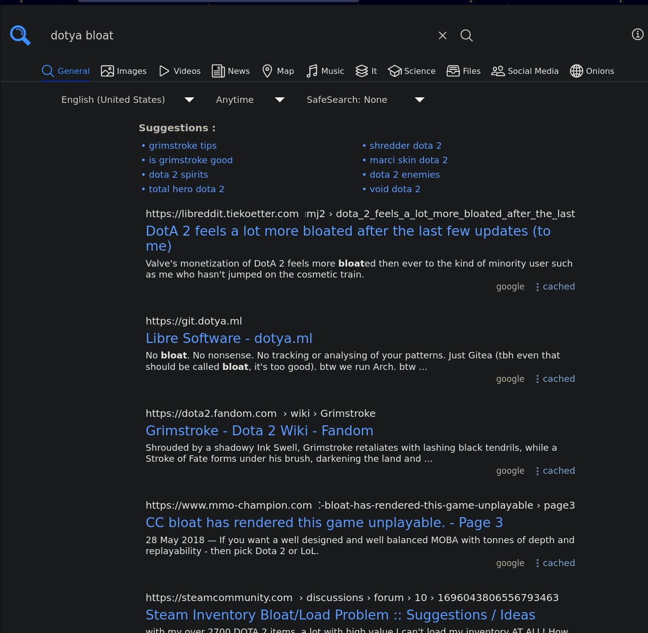Screen dimensions: 648x633
Task: Switch to the Images tab
Action: tap(123, 71)
